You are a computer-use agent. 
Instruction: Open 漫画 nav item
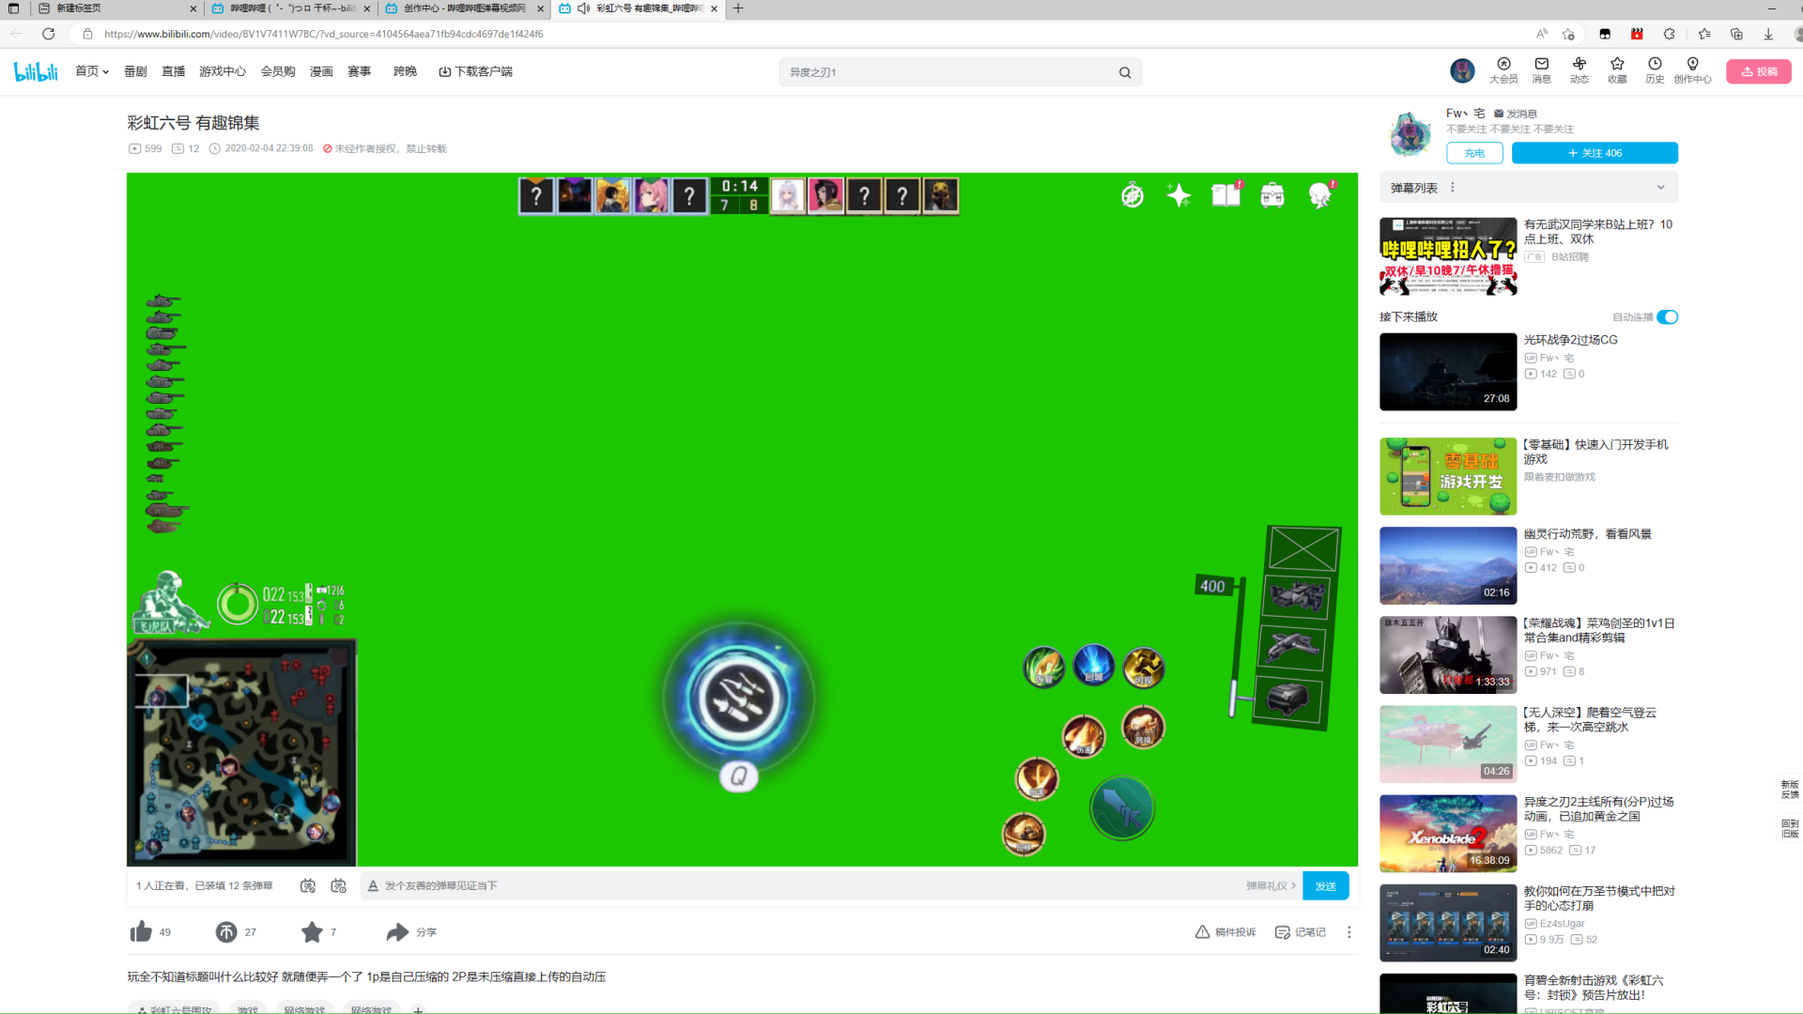pyautogui.click(x=321, y=71)
